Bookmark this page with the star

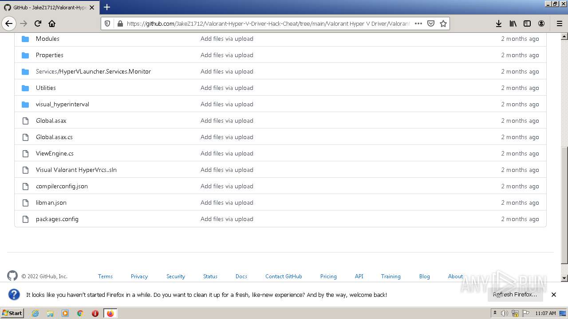(x=443, y=23)
